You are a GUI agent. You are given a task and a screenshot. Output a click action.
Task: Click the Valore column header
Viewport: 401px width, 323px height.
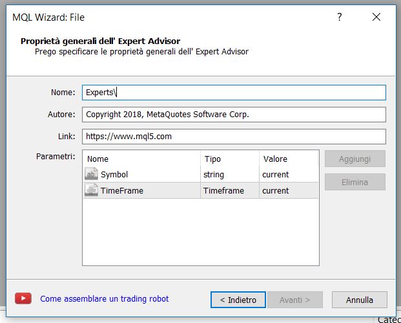point(289,159)
